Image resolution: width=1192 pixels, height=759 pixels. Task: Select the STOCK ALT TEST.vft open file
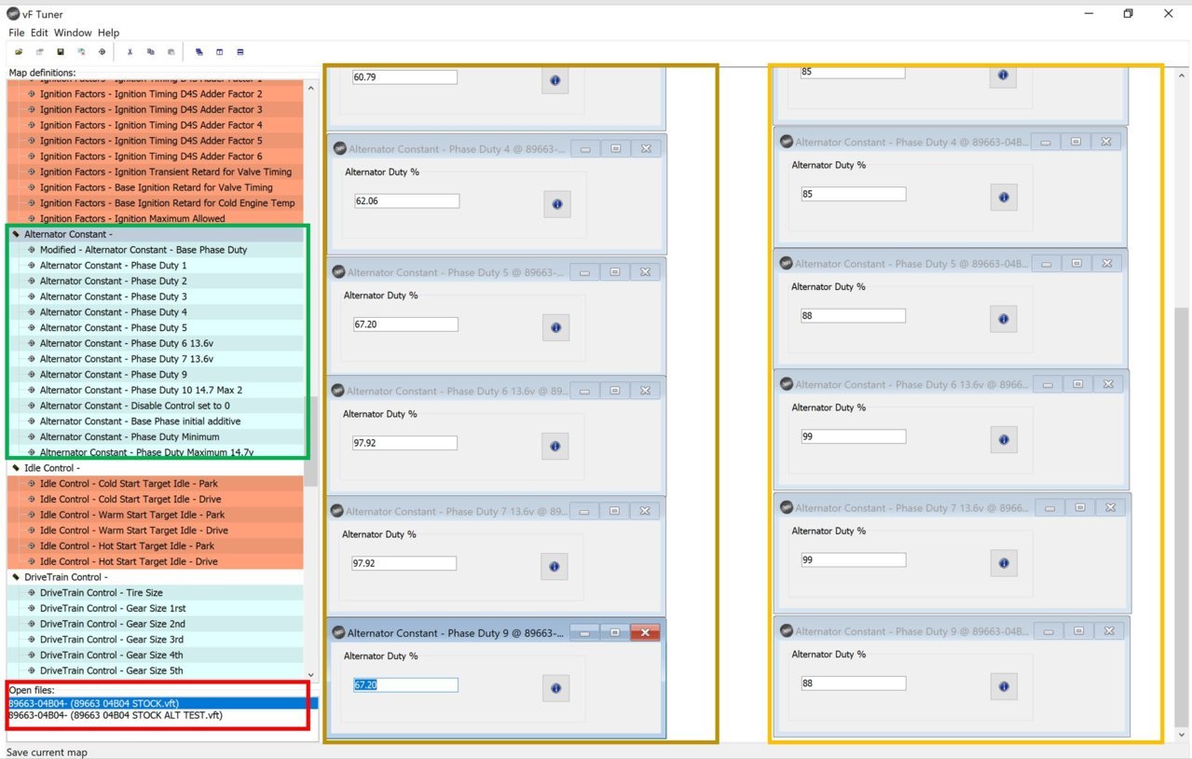(116, 715)
